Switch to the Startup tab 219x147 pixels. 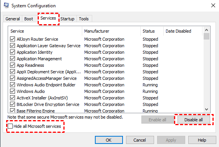tap(68, 19)
